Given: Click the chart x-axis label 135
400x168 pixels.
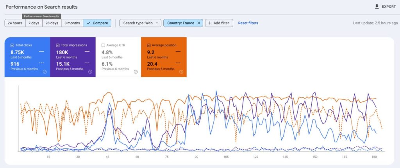Looking at the screenshot, I should 285,157.
